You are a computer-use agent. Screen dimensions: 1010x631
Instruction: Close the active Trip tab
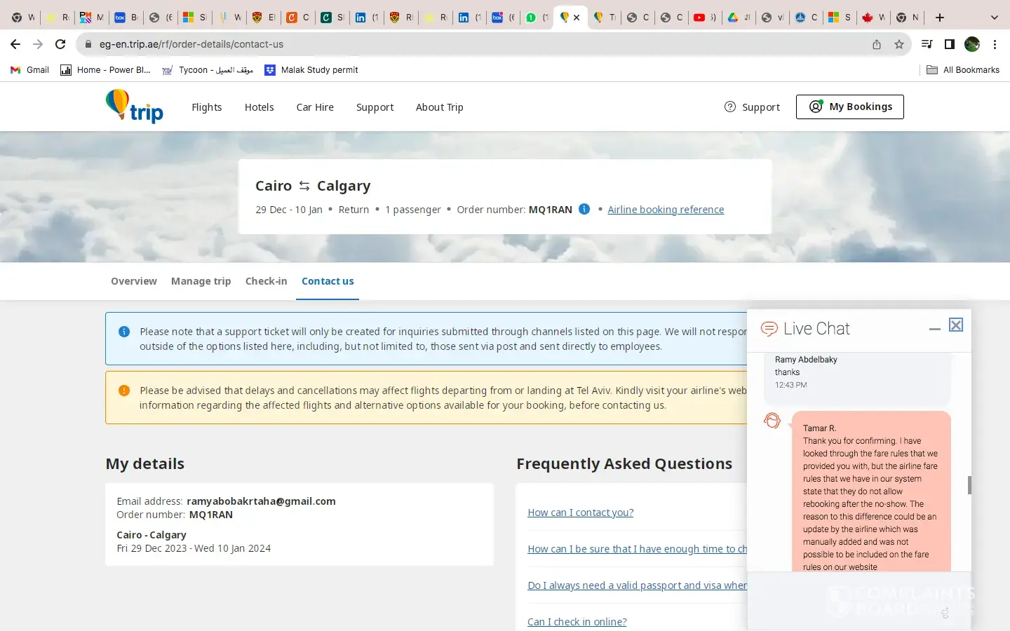pyautogui.click(x=577, y=18)
